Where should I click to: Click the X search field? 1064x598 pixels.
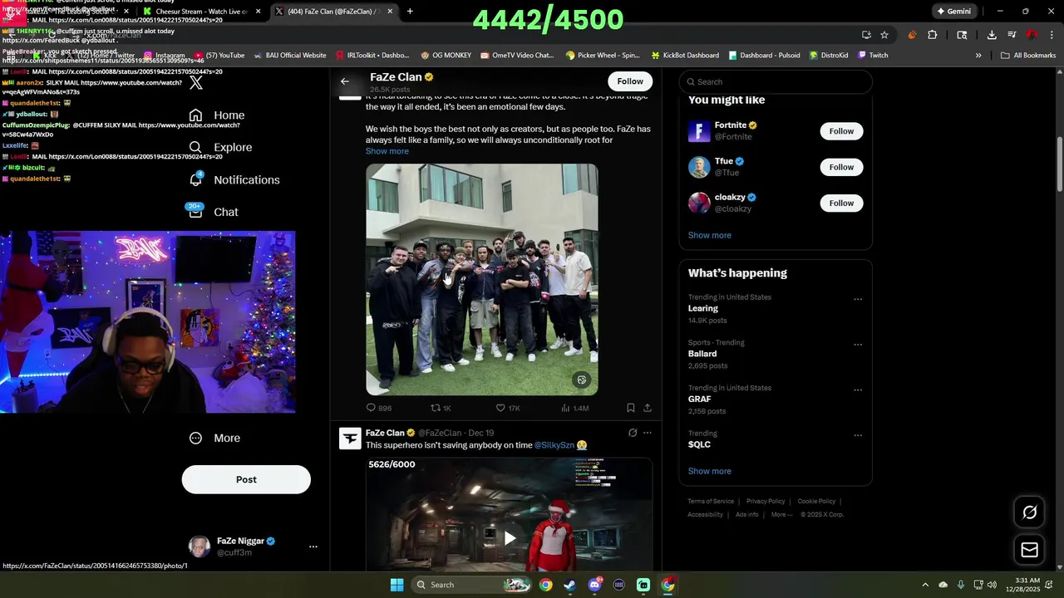point(776,81)
